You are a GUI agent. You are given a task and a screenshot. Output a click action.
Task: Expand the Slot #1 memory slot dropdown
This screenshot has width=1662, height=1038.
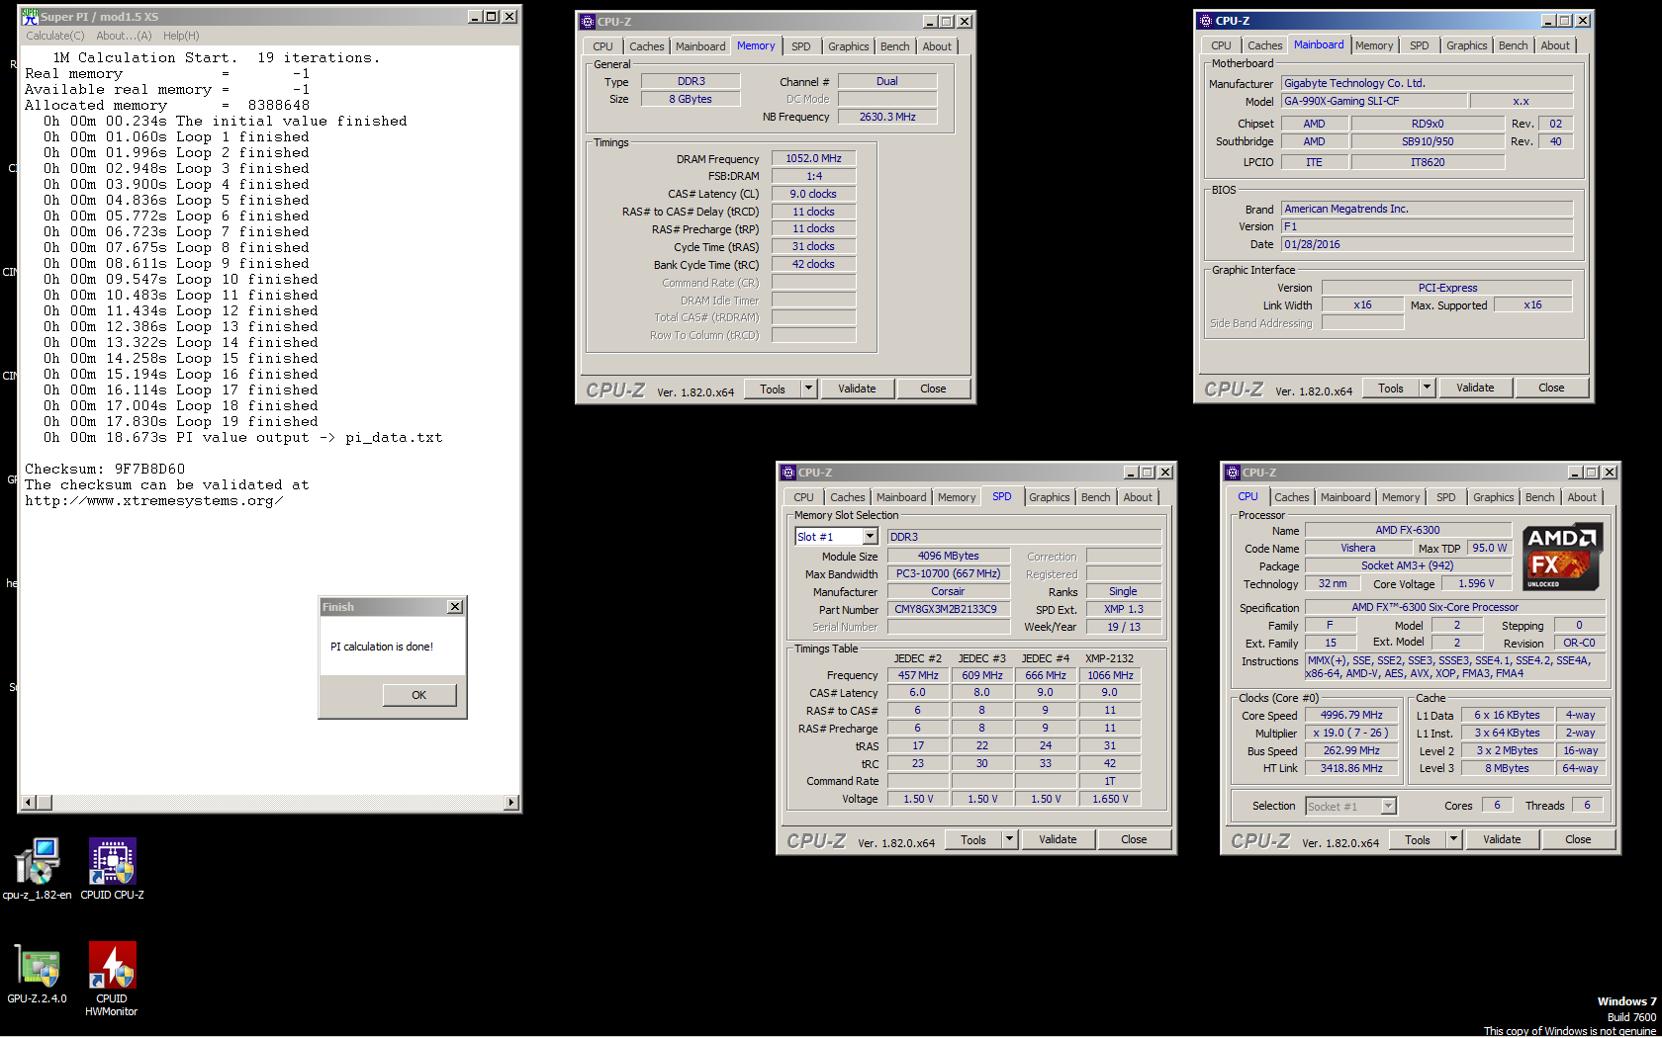pos(870,536)
